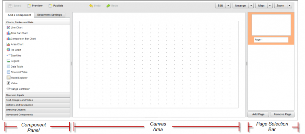Click the Preview label text
The height and width of the screenshot is (134, 305).
[x=37, y=6]
